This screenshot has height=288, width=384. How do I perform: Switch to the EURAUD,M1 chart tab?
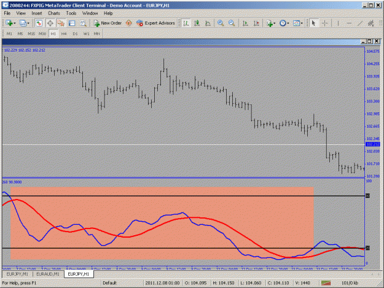[48, 274]
